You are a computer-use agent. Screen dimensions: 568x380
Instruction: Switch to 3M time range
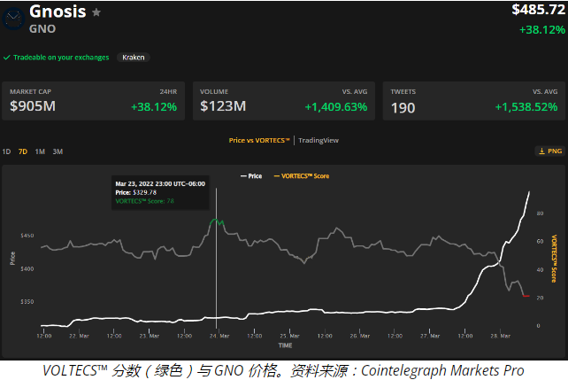(x=58, y=151)
